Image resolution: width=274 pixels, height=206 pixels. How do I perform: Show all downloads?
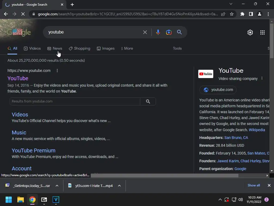254,185
